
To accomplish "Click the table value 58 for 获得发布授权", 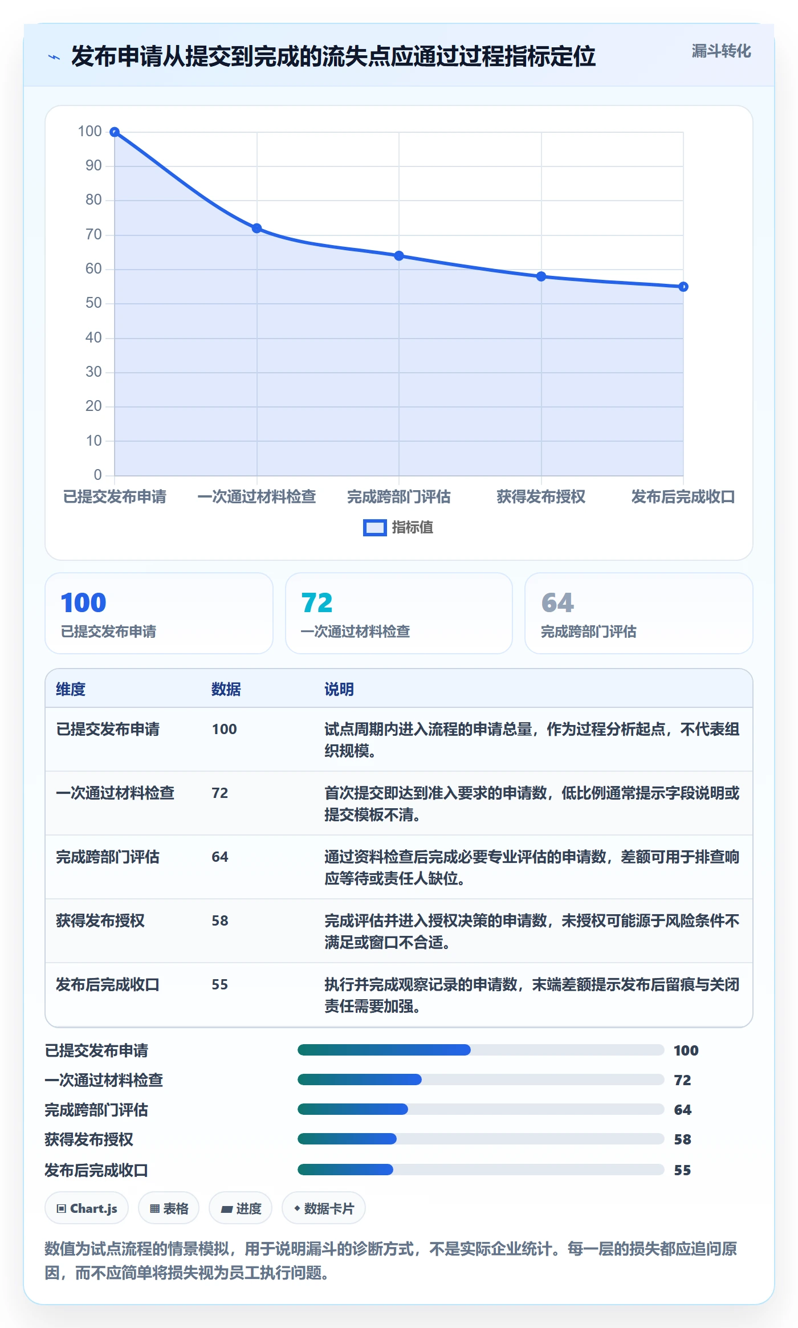I will [220, 920].
